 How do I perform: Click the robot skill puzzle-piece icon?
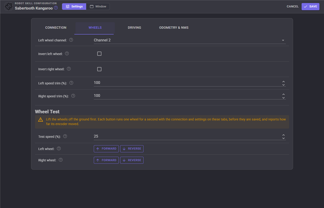point(9,6)
